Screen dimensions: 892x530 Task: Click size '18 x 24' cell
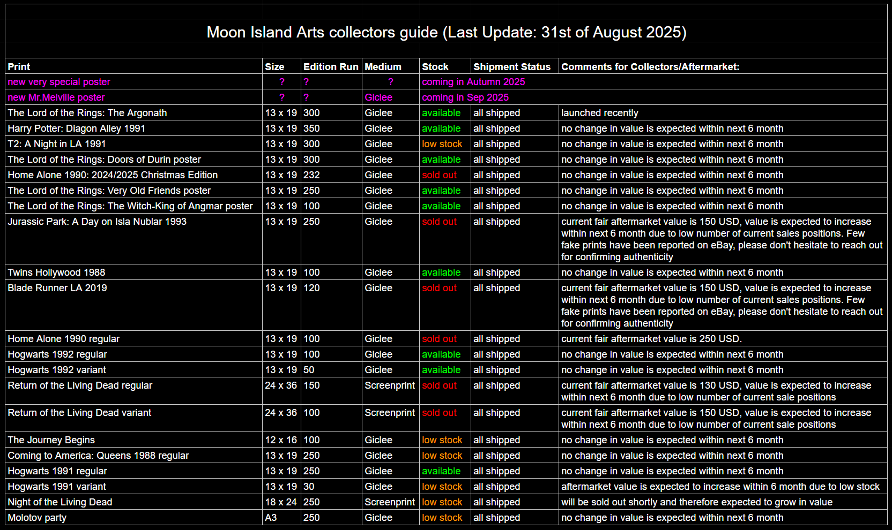tap(281, 502)
